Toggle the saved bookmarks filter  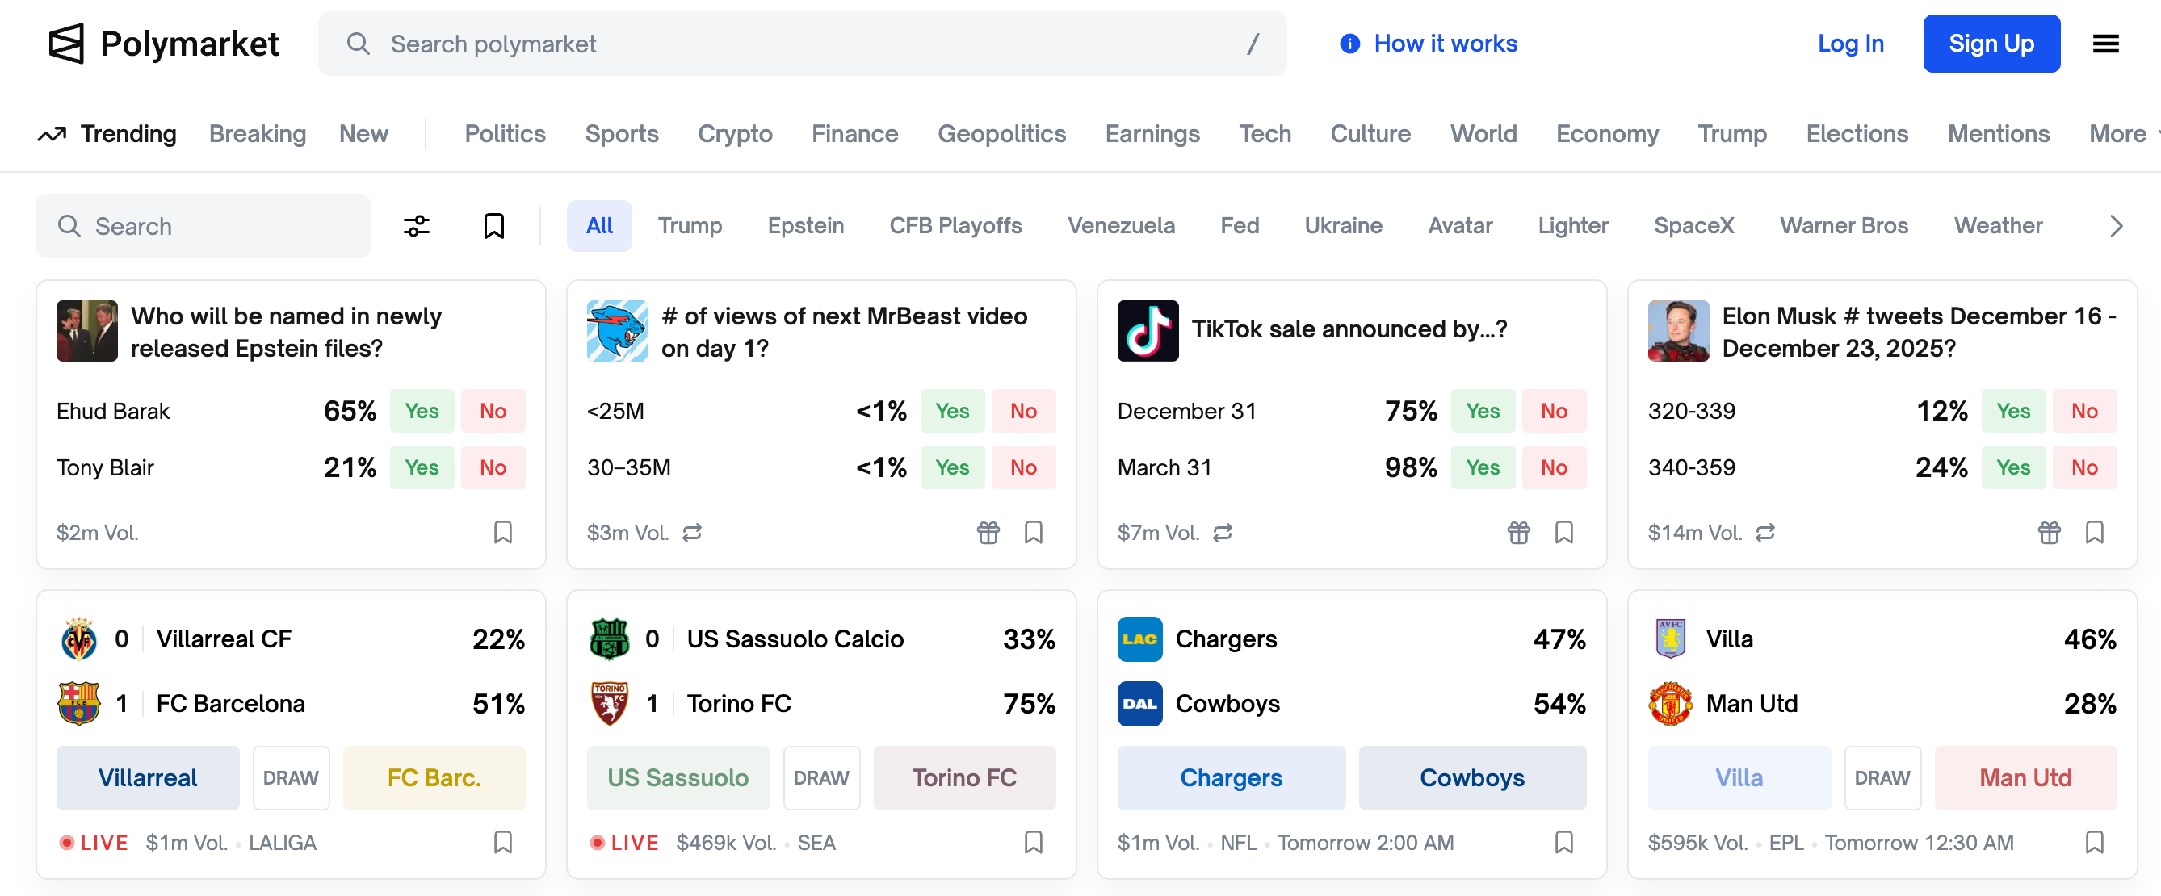click(493, 225)
